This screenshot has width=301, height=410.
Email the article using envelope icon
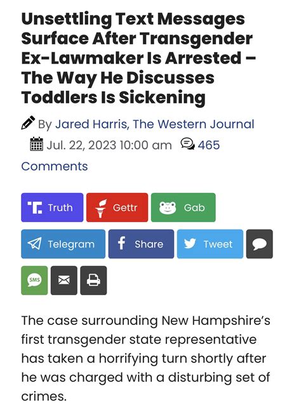(x=64, y=281)
